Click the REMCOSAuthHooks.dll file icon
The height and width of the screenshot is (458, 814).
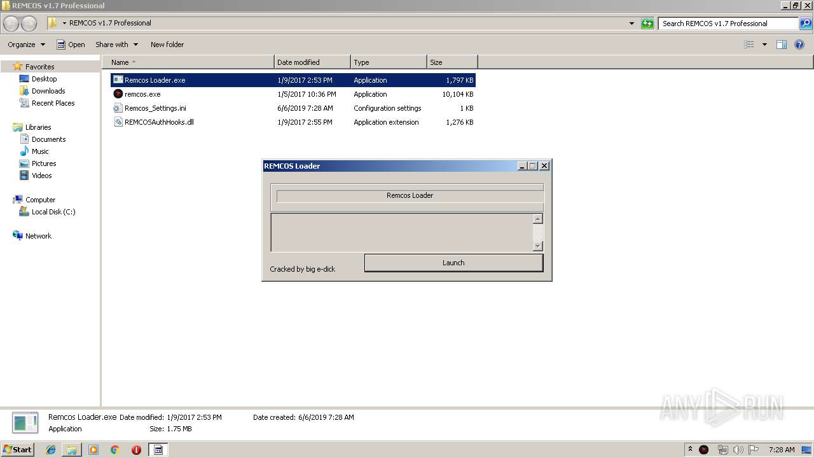[118, 122]
